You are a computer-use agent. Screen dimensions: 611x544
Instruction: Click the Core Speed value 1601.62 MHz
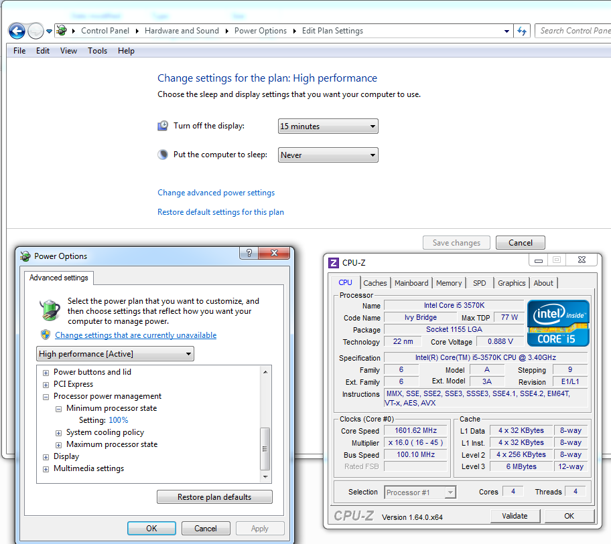[x=415, y=430]
